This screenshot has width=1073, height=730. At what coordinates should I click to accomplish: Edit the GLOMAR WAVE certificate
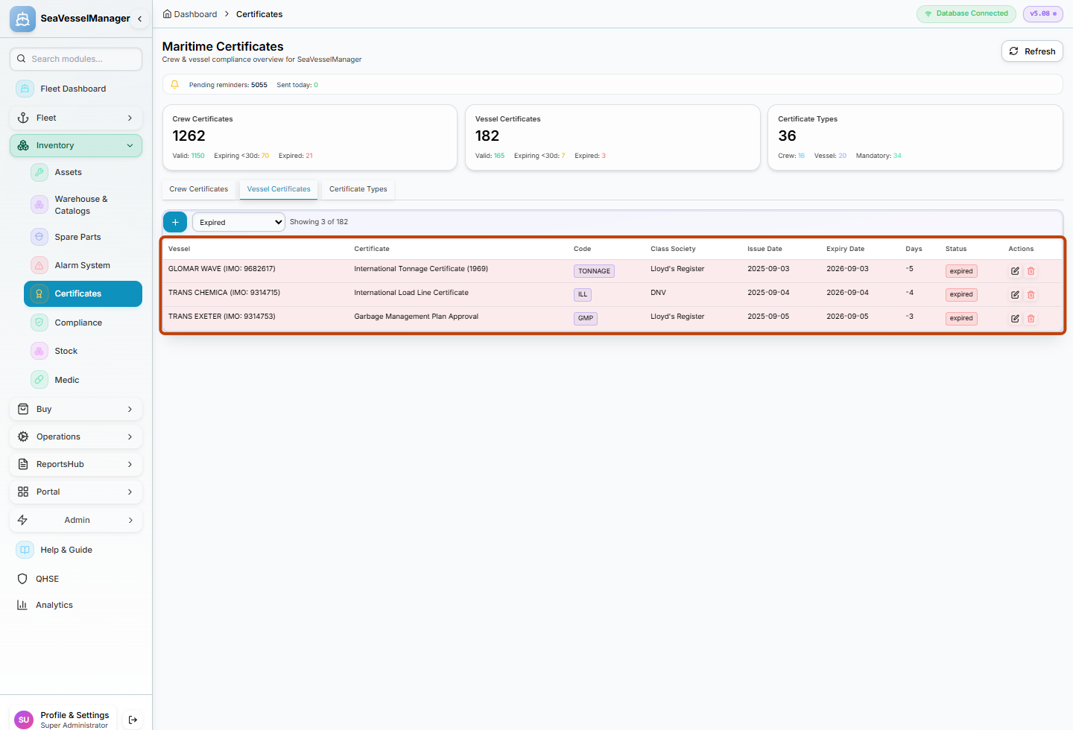tap(1015, 271)
